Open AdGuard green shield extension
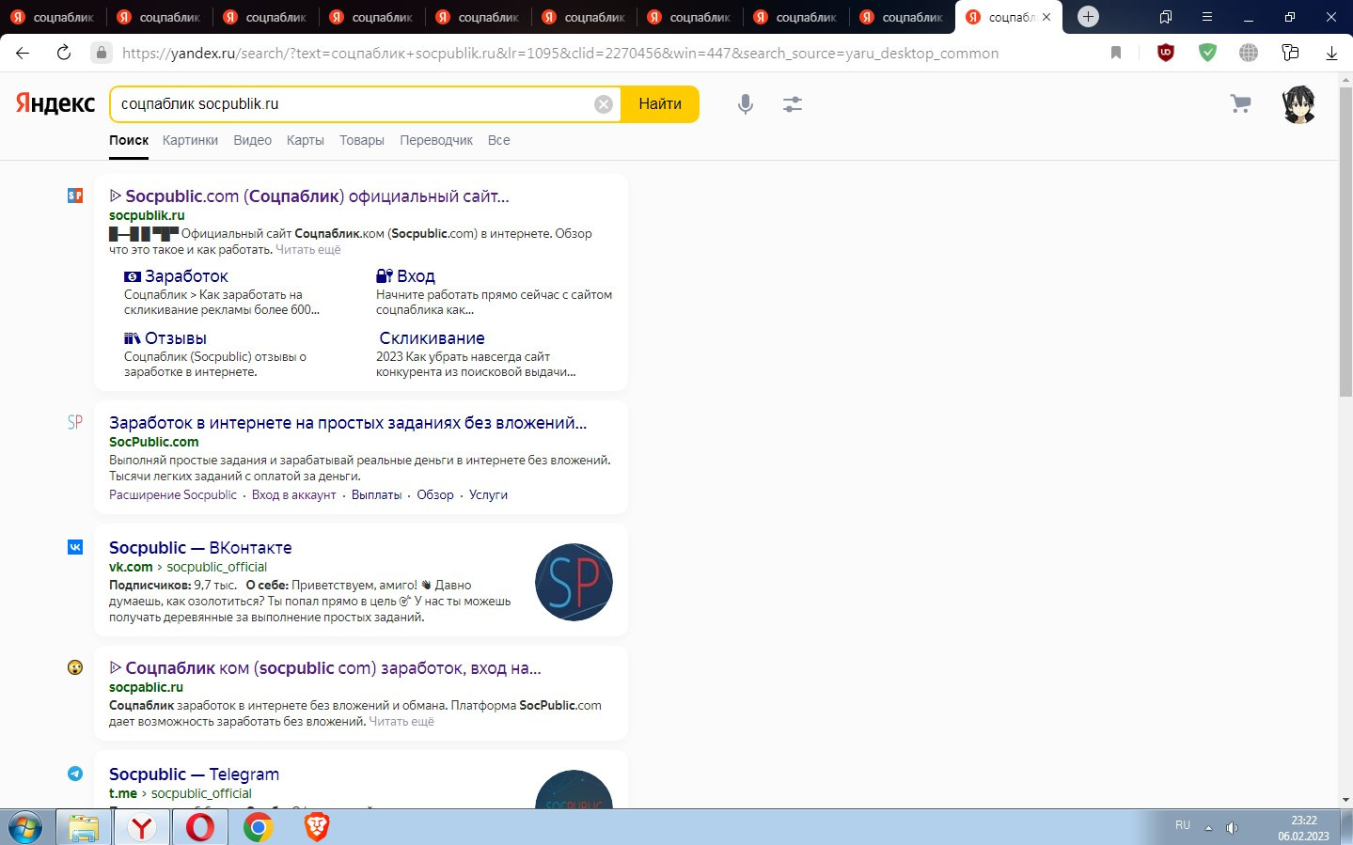Image resolution: width=1353 pixels, height=845 pixels. coord(1208,53)
